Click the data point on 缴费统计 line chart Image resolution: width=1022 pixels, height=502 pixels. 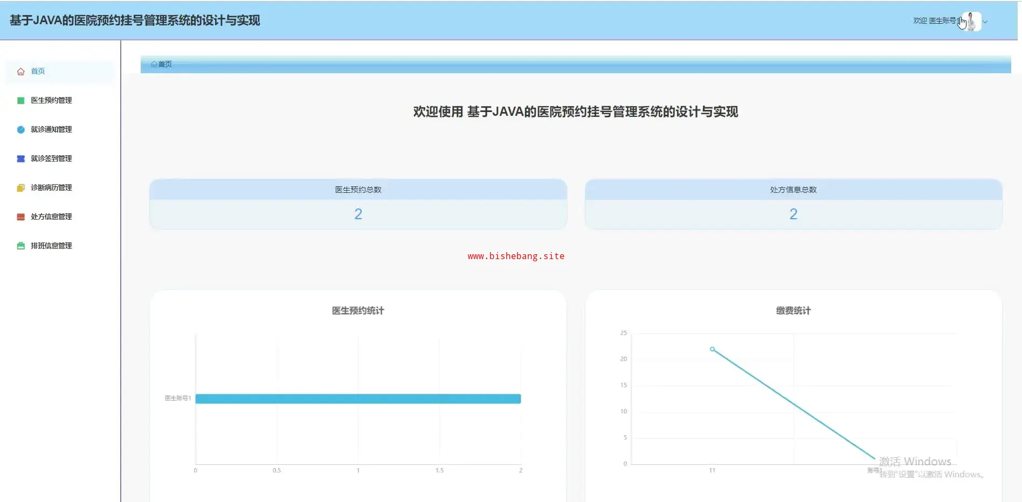[712, 350]
